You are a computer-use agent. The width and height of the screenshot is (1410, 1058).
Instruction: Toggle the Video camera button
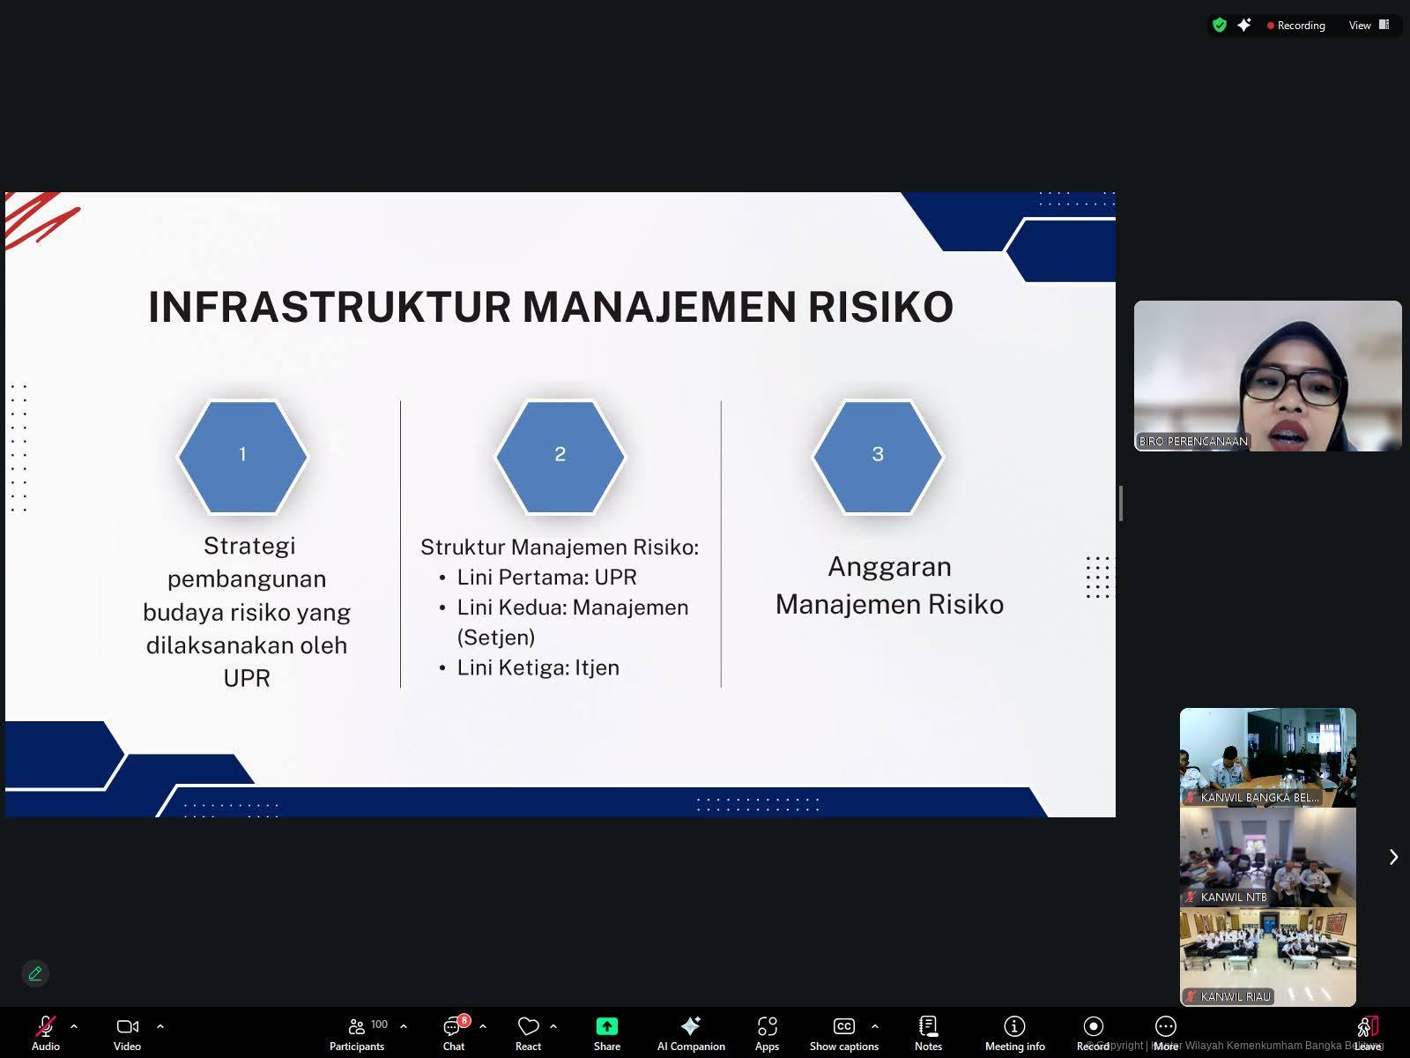coord(127,1032)
